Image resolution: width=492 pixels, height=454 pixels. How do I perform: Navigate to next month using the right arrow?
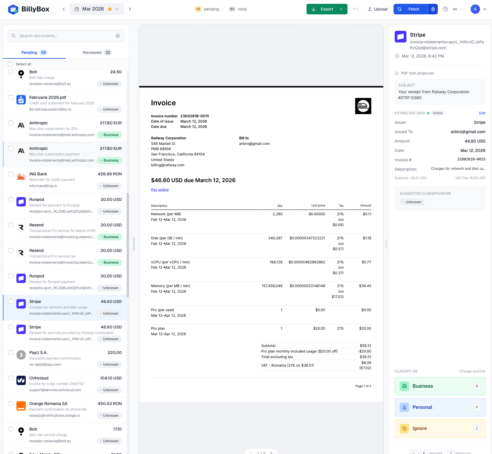tap(130, 9)
